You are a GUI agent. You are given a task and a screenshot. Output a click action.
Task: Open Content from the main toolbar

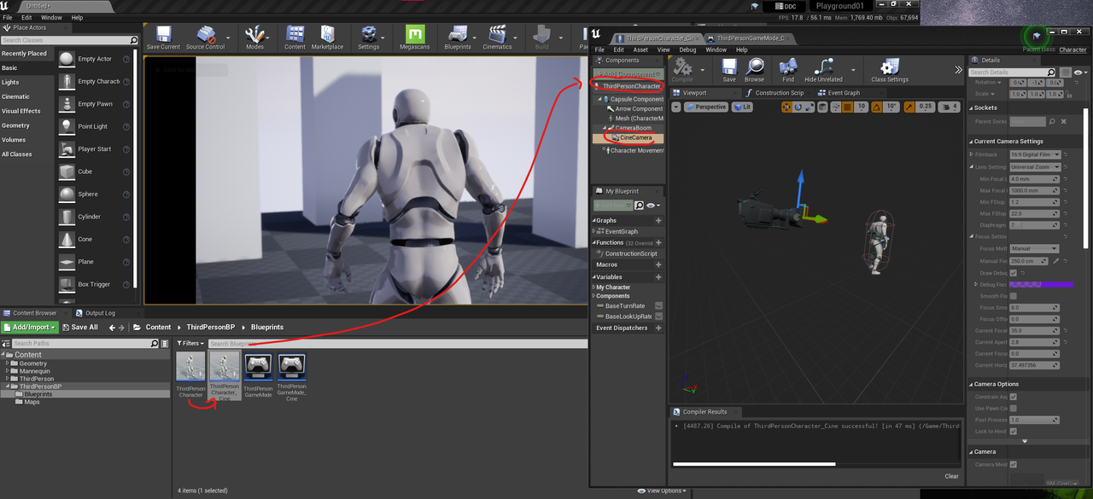click(x=295, y=38)
